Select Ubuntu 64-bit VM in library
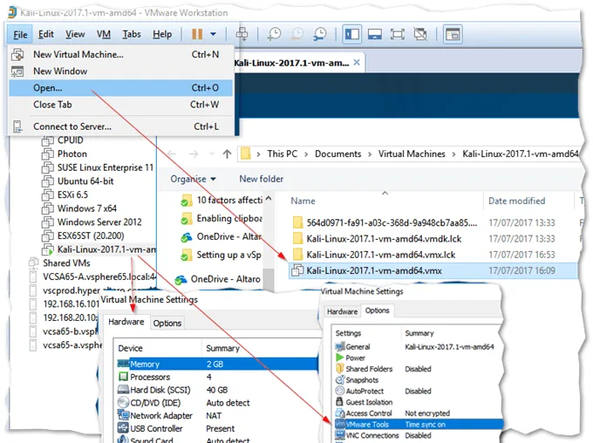This screenshot has height=443, width=593. click(85, 181)
